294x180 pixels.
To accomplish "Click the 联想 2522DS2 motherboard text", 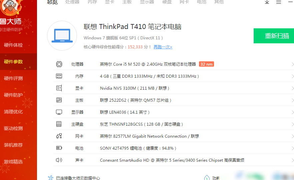I will point(135,100).
